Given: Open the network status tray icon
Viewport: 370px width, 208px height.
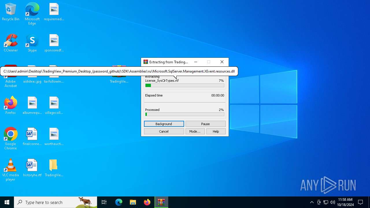Looking at the screenshot, I should (326, 202).
